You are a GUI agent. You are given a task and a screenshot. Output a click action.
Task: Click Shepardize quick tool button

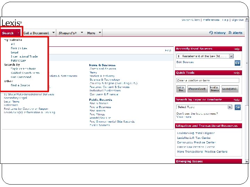coord(198,89)
